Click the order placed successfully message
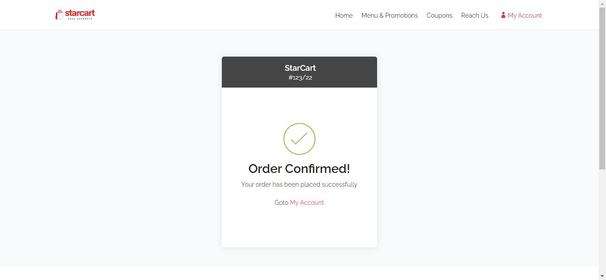Viewport: 606px width, 280px height. [299, 184]
